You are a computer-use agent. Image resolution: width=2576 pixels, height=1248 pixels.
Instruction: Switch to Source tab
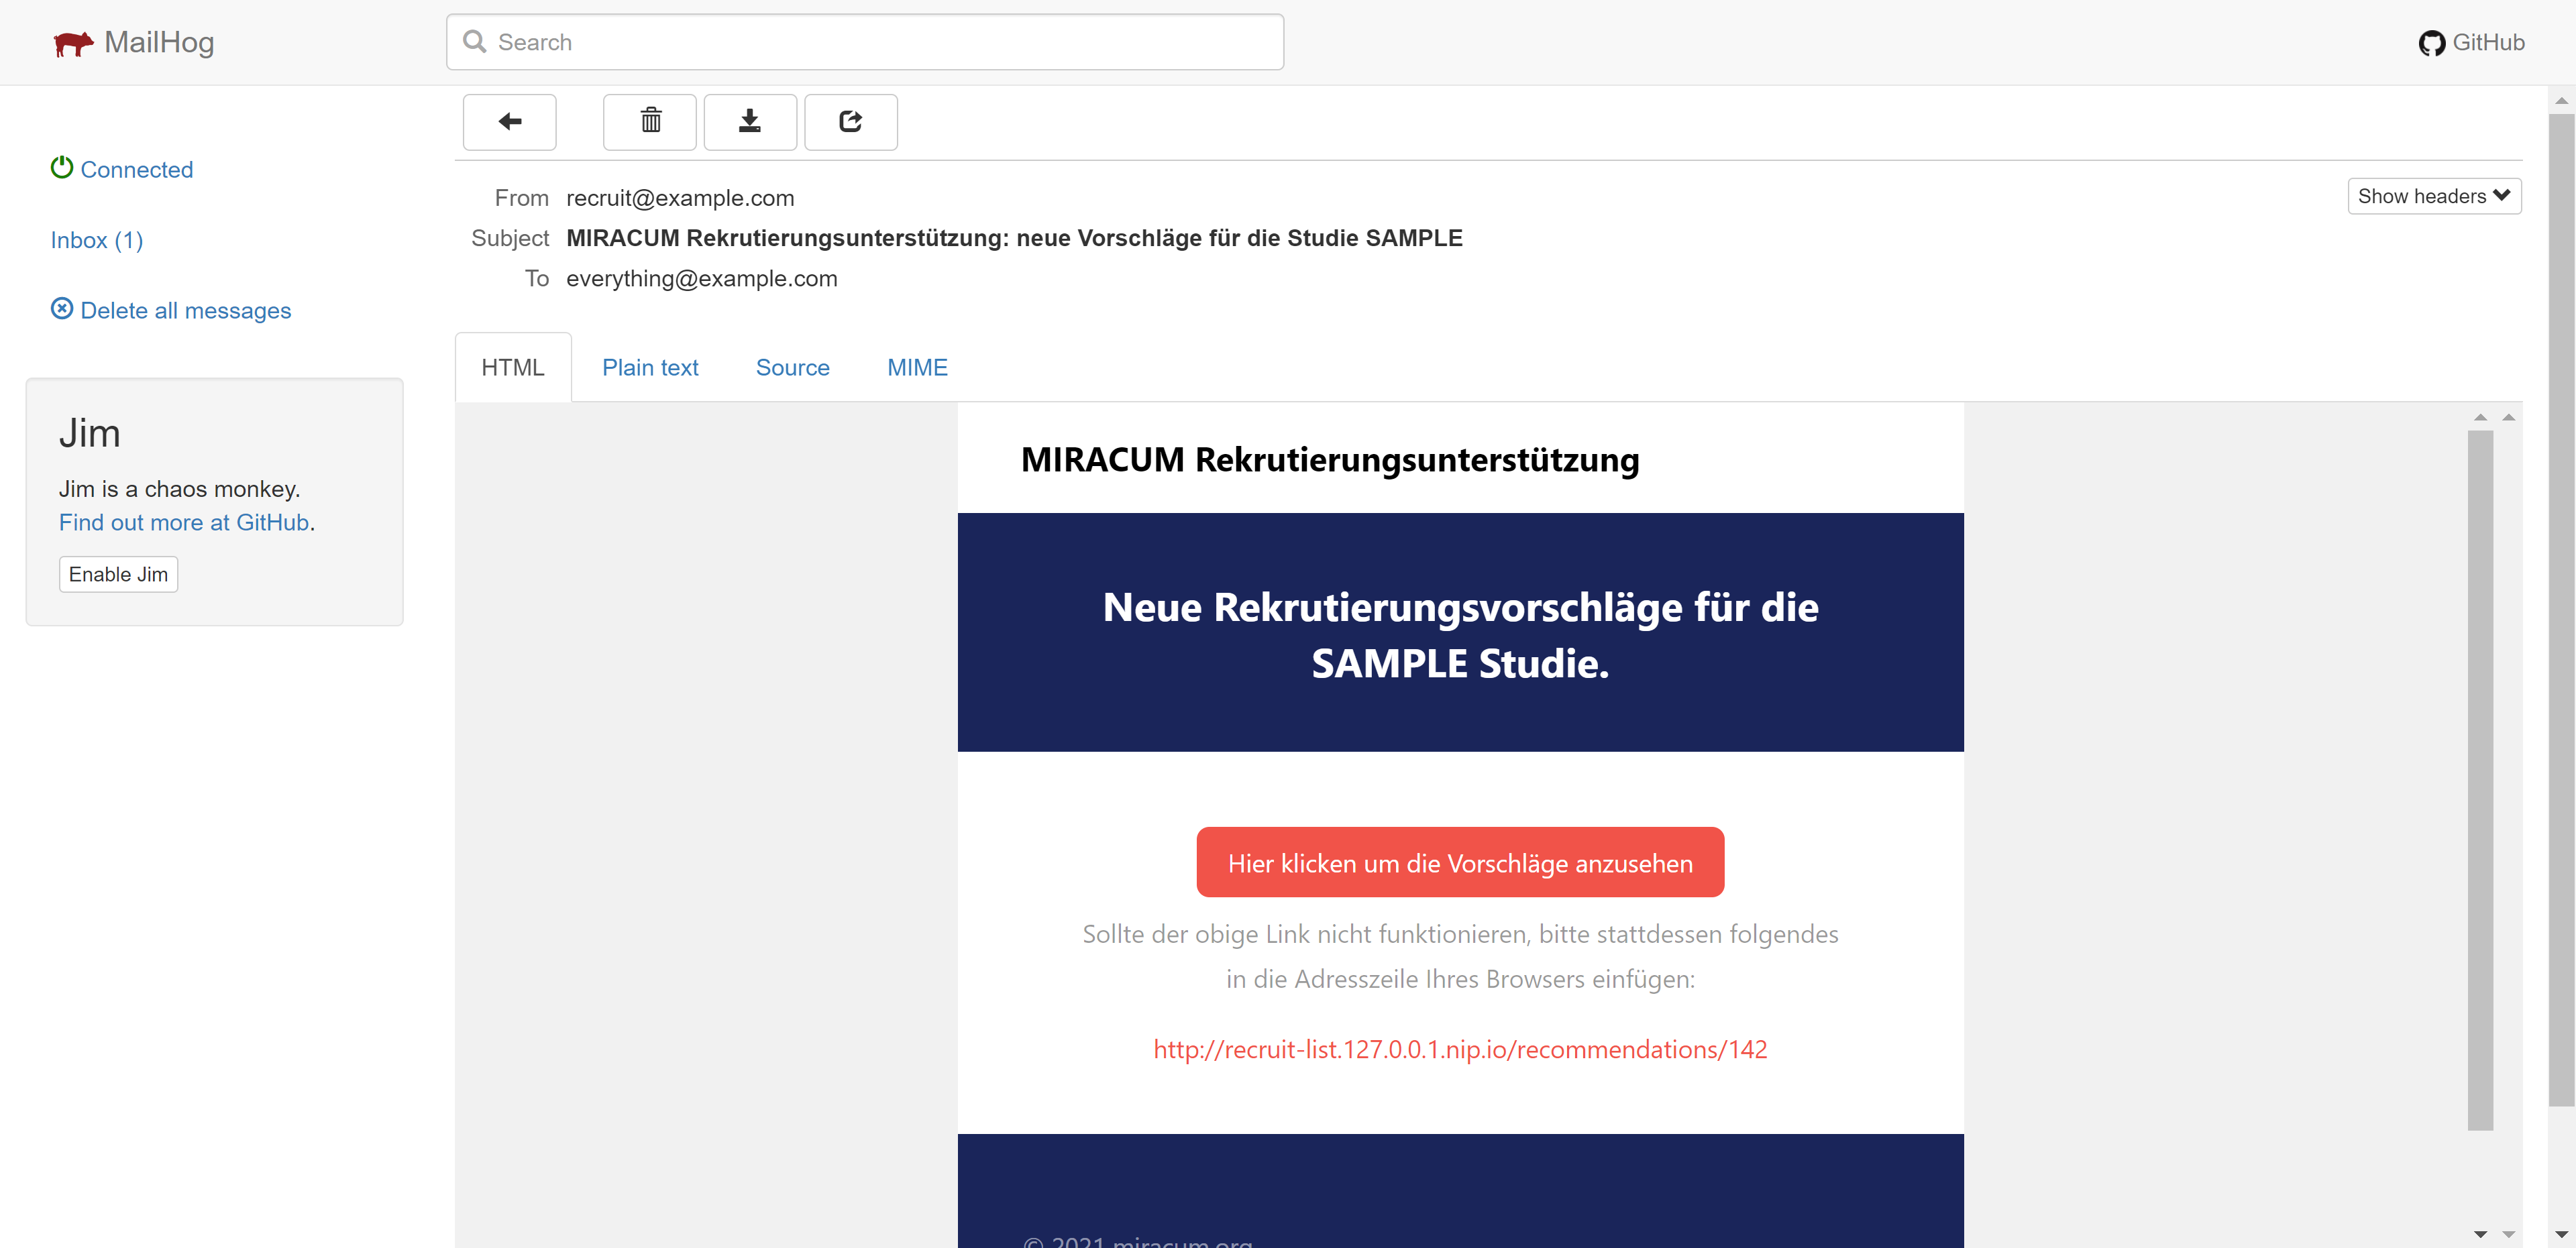[x=793, y=368]
